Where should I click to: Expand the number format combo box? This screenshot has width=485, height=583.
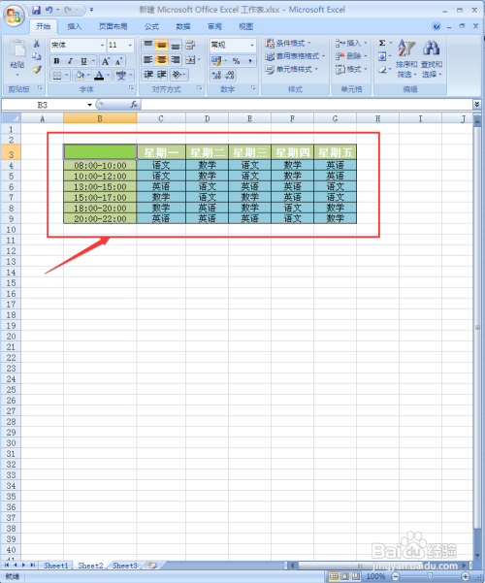tap(252, 46)
